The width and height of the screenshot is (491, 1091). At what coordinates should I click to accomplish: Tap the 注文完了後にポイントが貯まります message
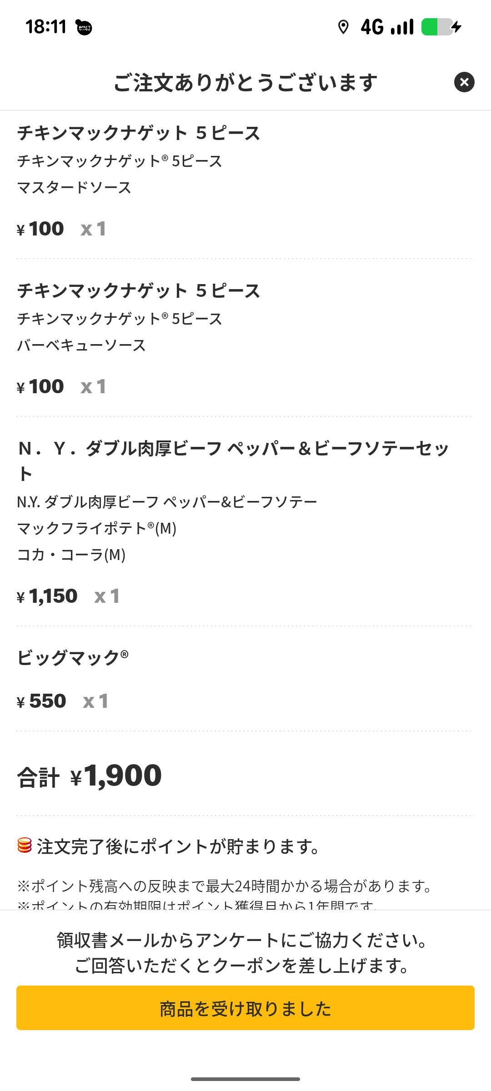coord(179,846)
